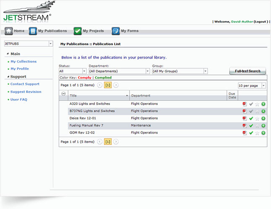
Task: Sort by Due Date column header
Action: click(232, 95)
